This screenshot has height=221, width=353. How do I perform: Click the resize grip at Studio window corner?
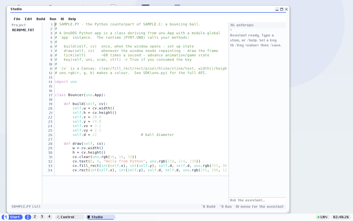point(288,211)
